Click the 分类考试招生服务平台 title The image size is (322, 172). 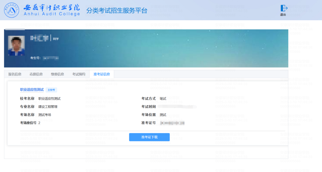coord(117,11)
